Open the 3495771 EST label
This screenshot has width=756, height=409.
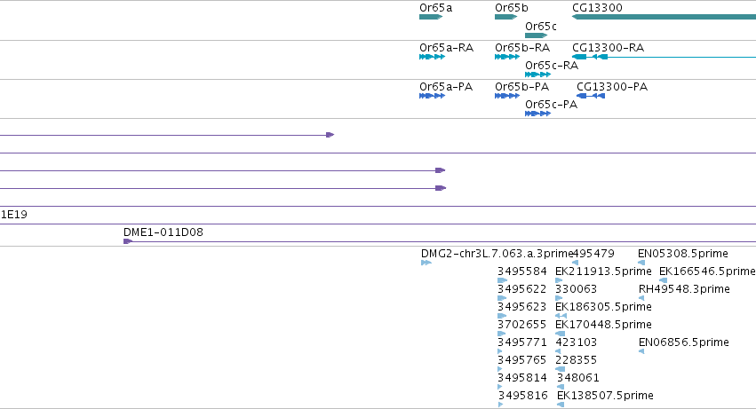click(x=522, y=342)
